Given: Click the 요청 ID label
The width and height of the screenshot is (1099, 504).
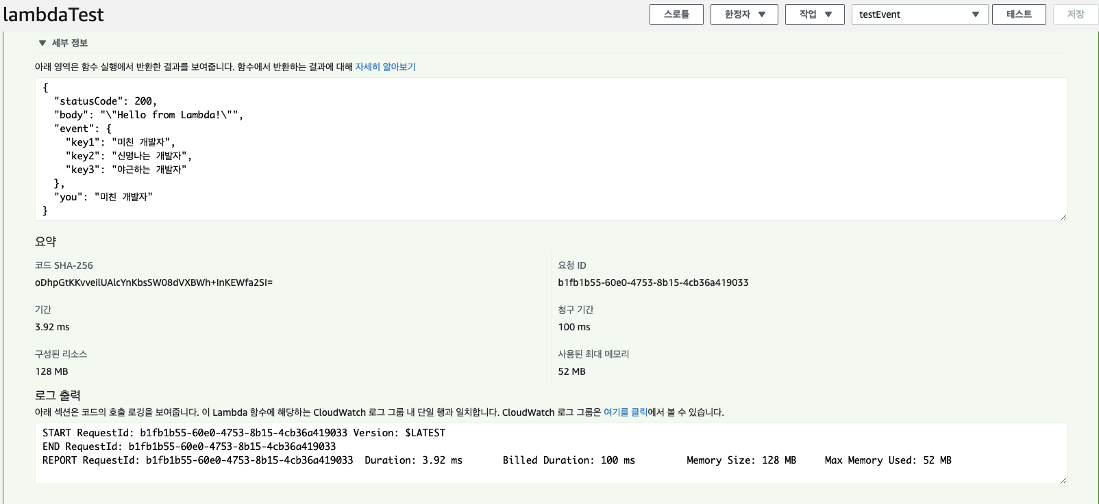Looking at the screenshot, I should pyautogui.click(x=572, y=265).
